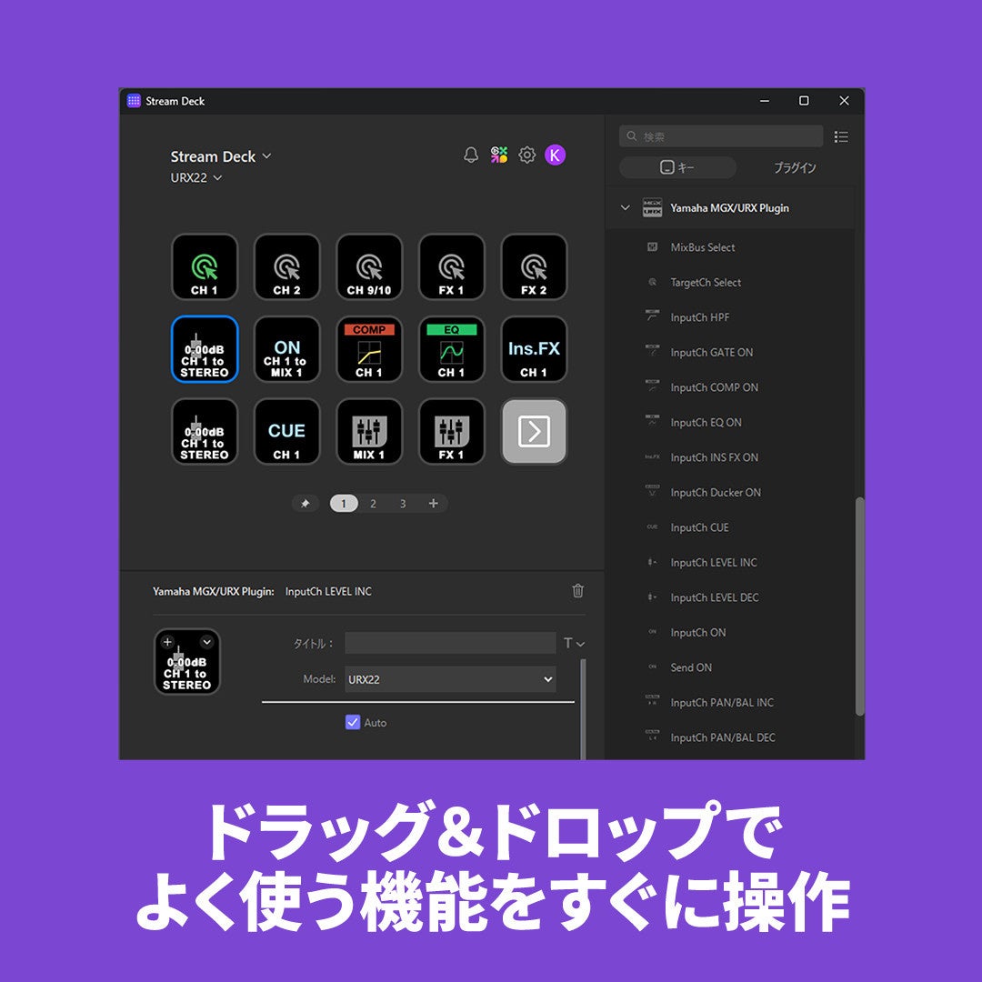
Task: Open the URX22 profile dropdown
Action: (x=196, y=178)
